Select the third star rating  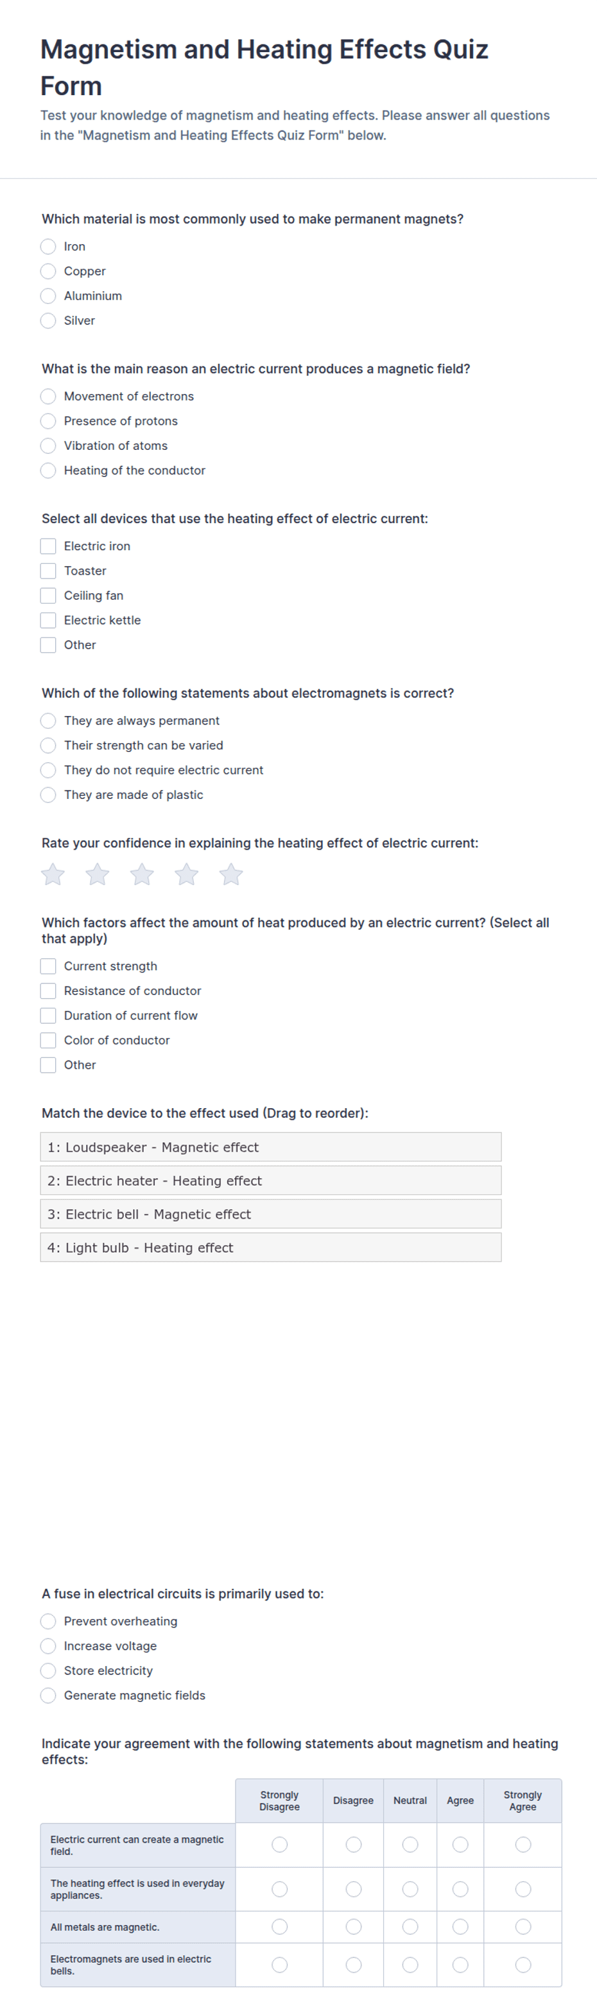pyautogui.click(x=143, y=873)
